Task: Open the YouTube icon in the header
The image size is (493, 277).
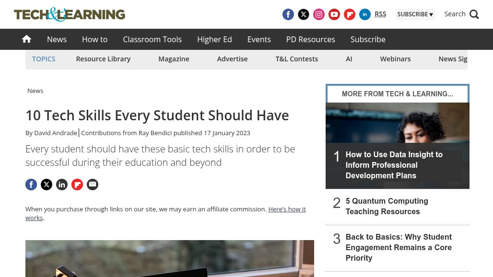Action: click(x=334, y=14)
